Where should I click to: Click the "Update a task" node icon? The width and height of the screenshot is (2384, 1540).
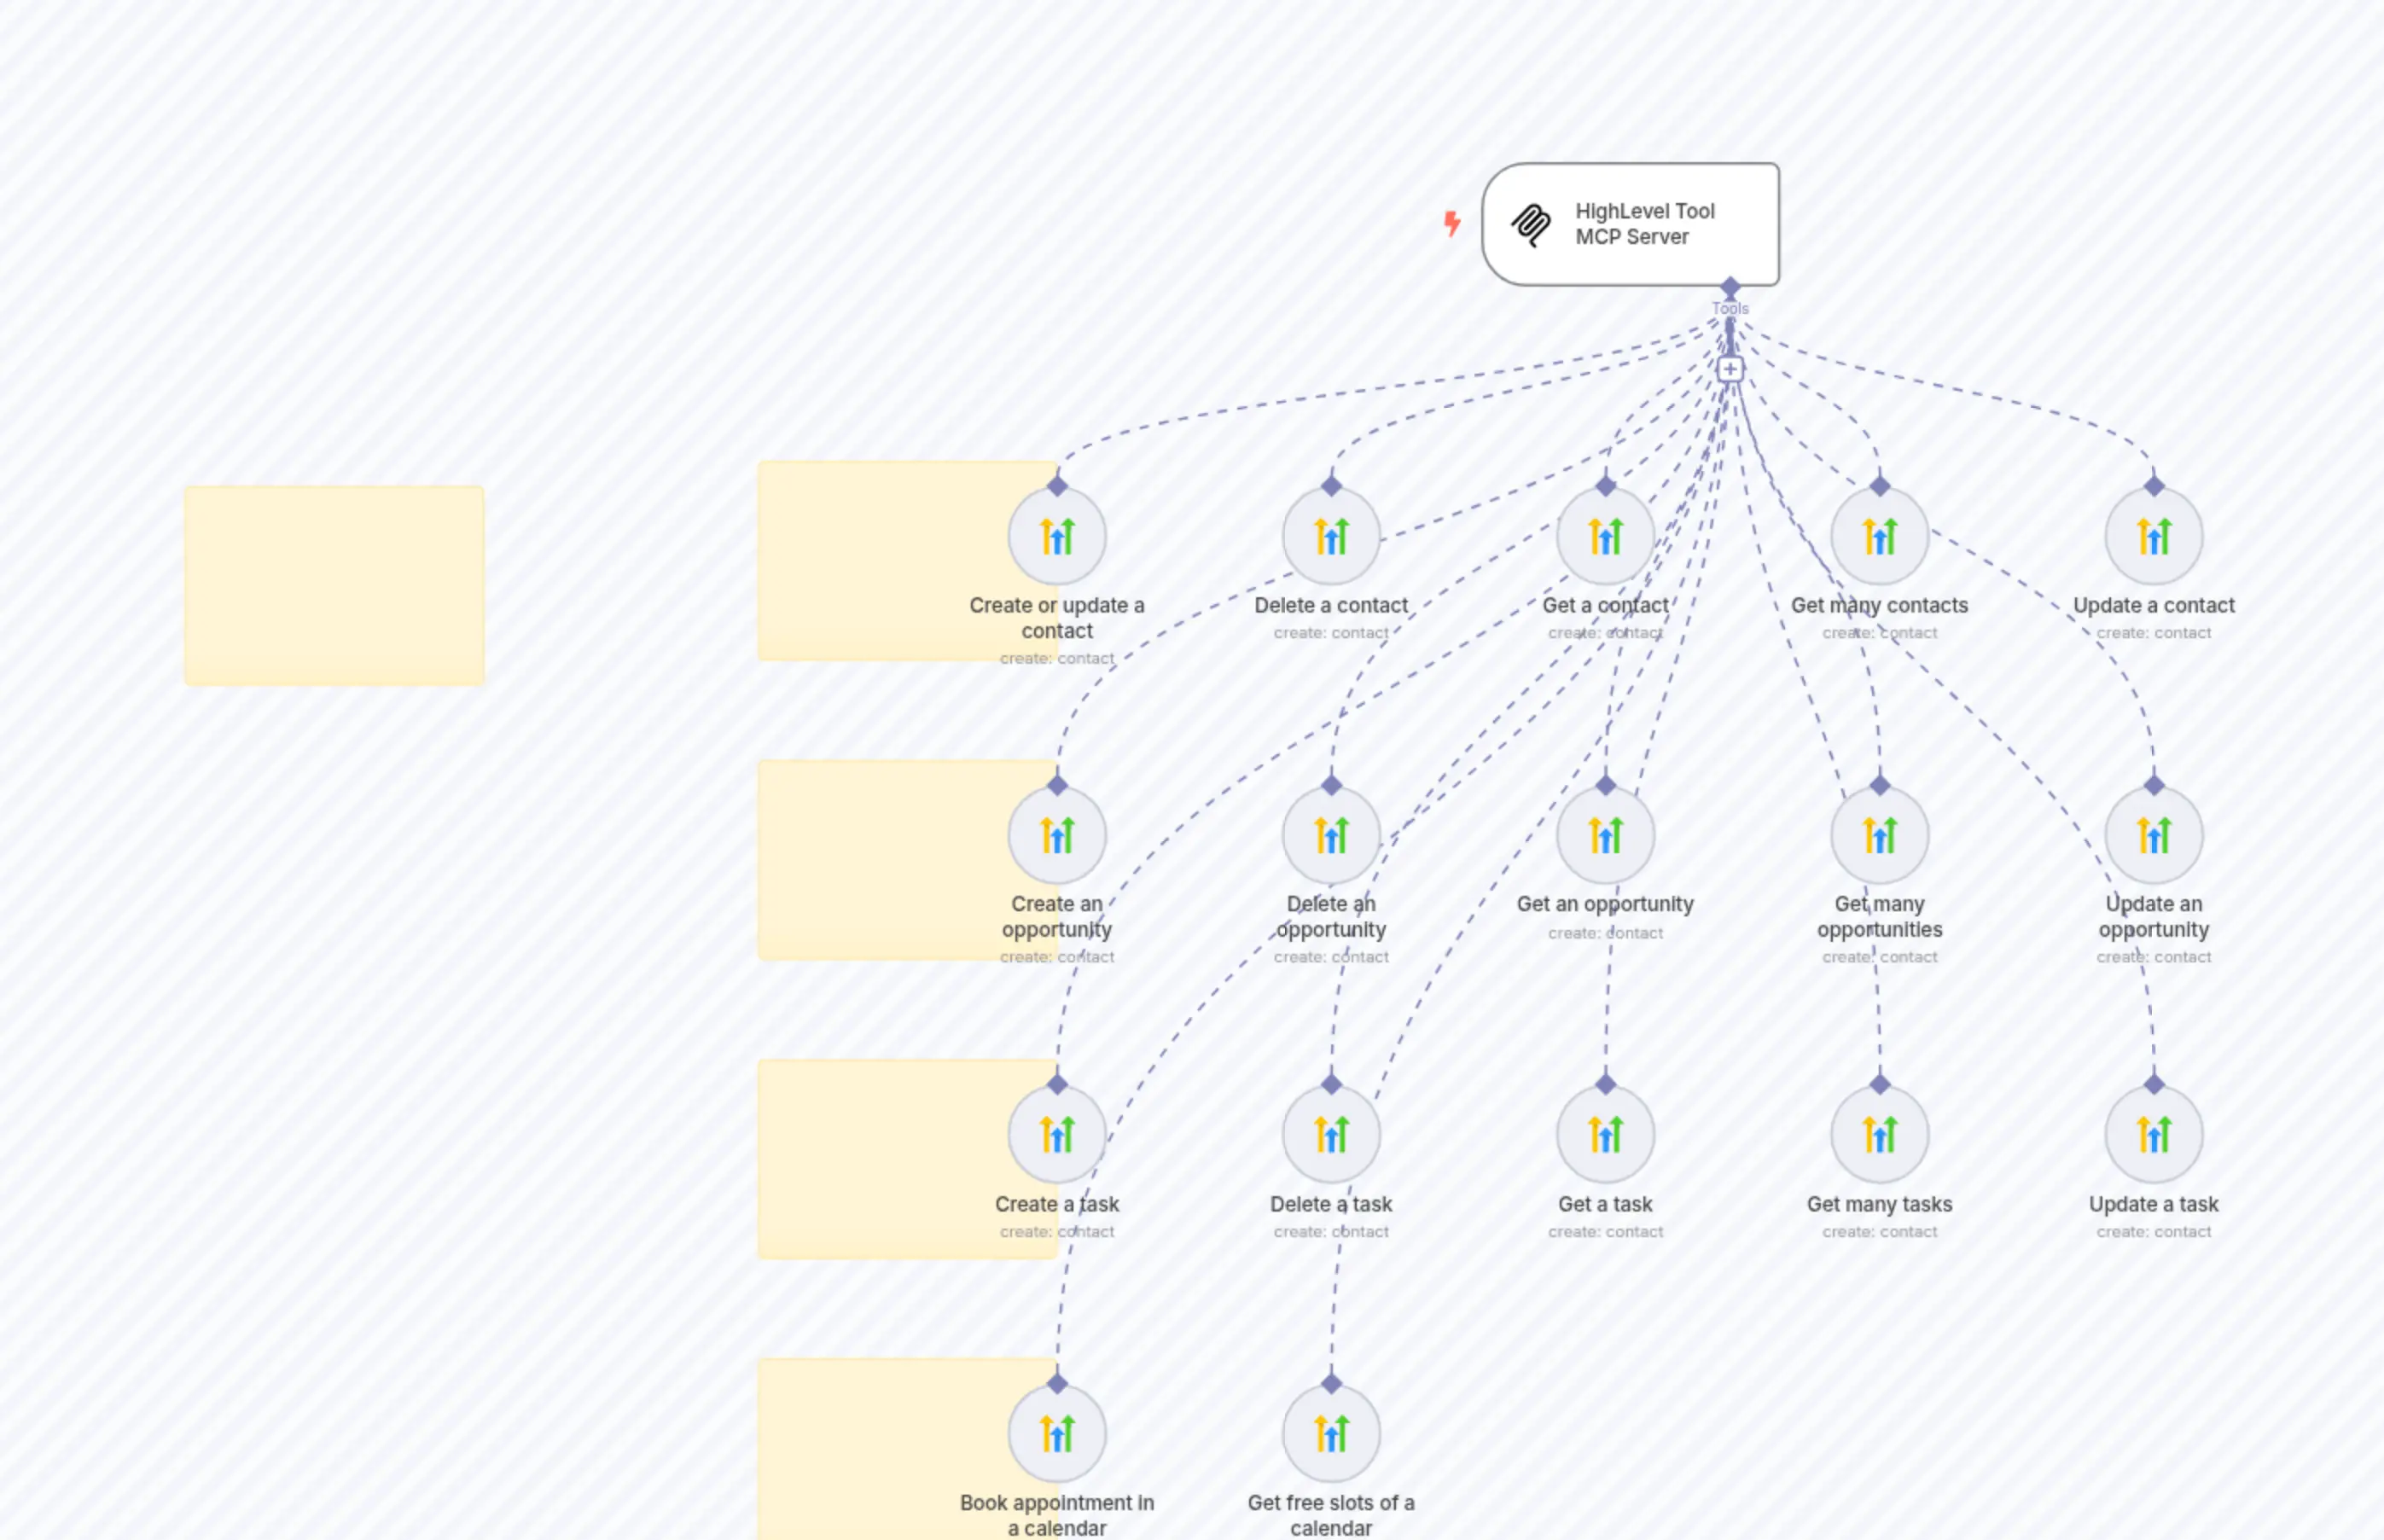coord(2153,1133)
